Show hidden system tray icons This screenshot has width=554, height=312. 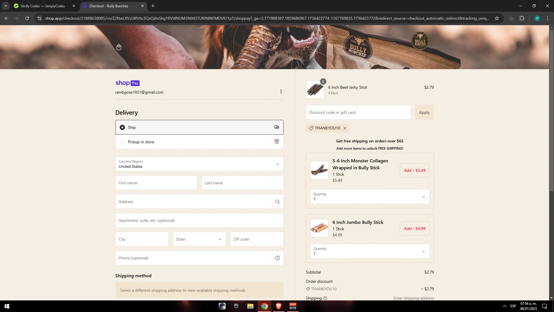(x=505, y=306)
